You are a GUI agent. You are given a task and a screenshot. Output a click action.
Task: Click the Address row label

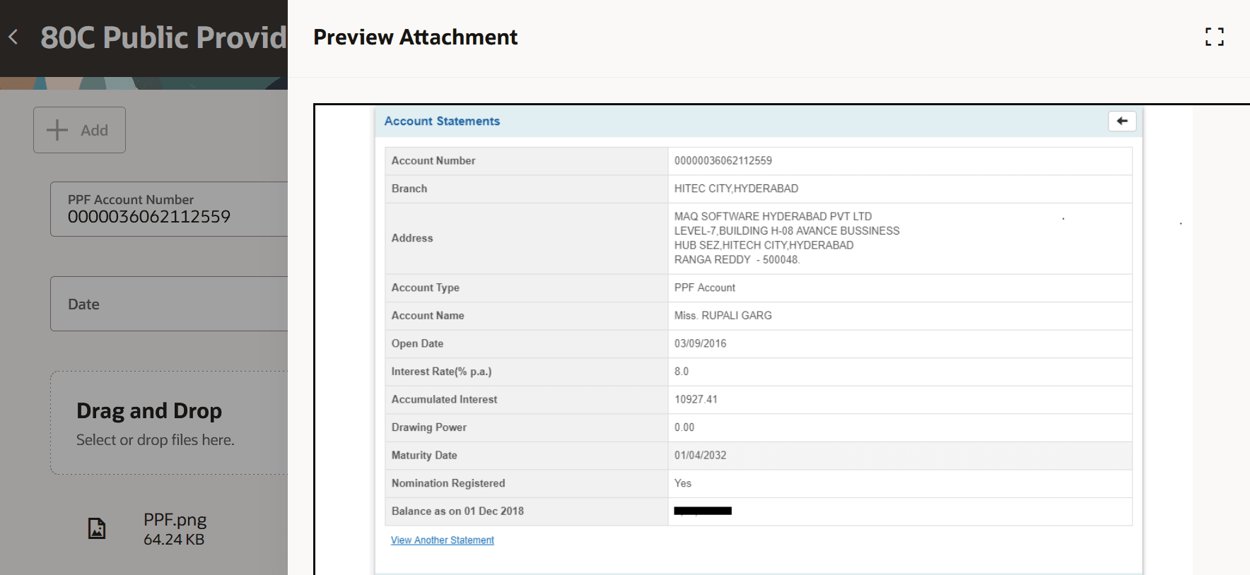(411, 238)
